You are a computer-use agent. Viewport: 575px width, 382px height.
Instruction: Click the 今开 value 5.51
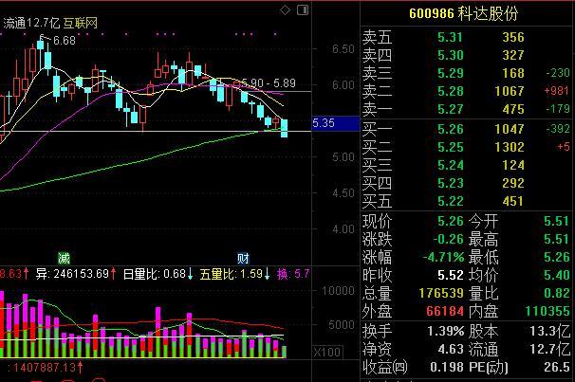pyautogui.click(x=557, y=221)
